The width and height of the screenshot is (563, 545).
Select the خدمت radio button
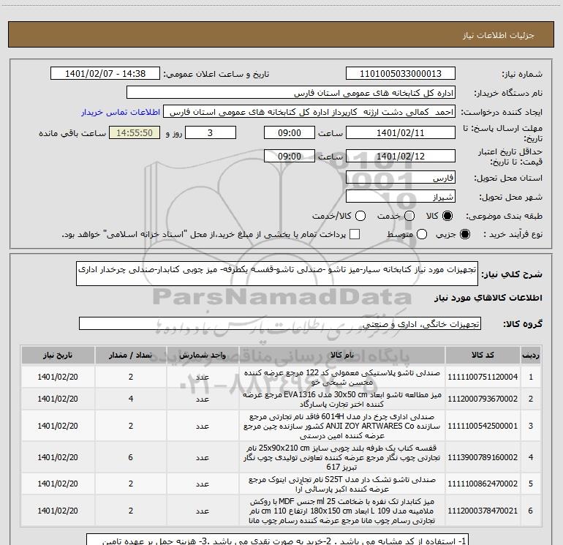409,216
